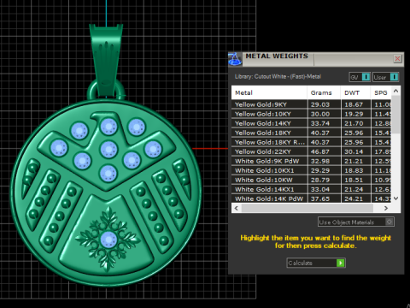
Task: Click the horizontal scroll right arrow
Action: coord(386,208)
